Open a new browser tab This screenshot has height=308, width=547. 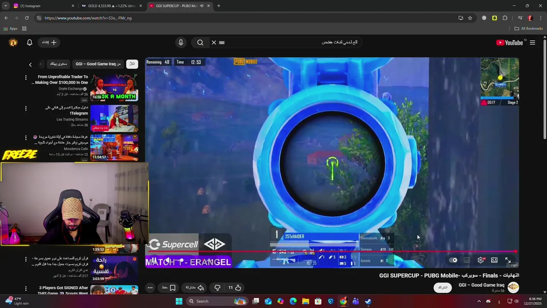[219, 6]
